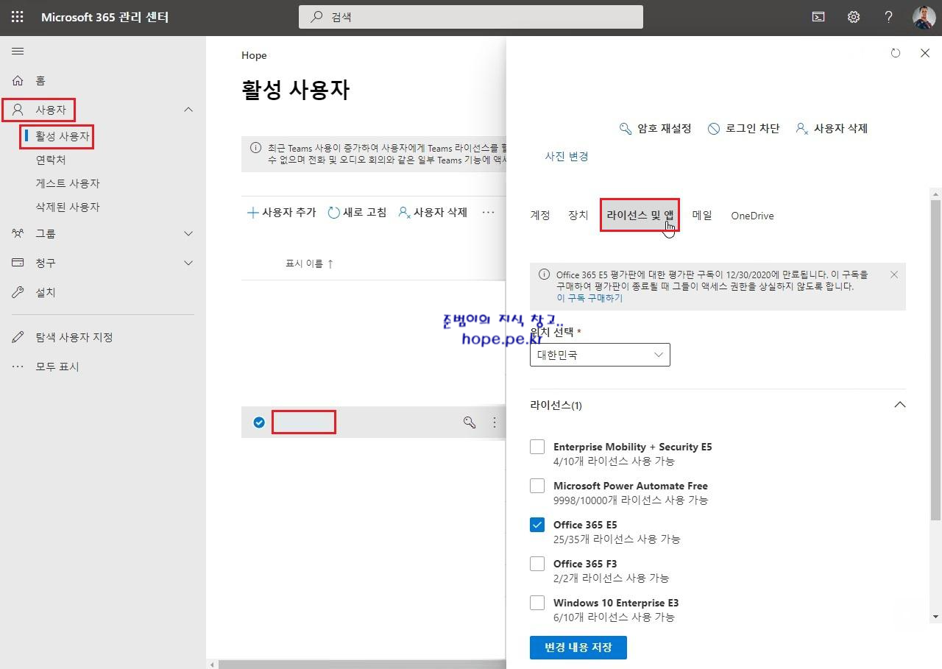
Task: Click the 검색 search box
Action: tap(471, 17)
